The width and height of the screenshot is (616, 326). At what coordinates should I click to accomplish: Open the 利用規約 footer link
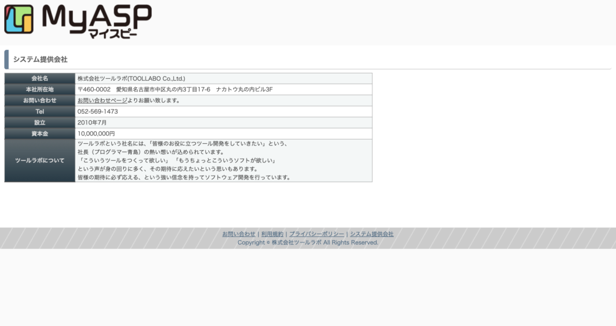[272, 234]
